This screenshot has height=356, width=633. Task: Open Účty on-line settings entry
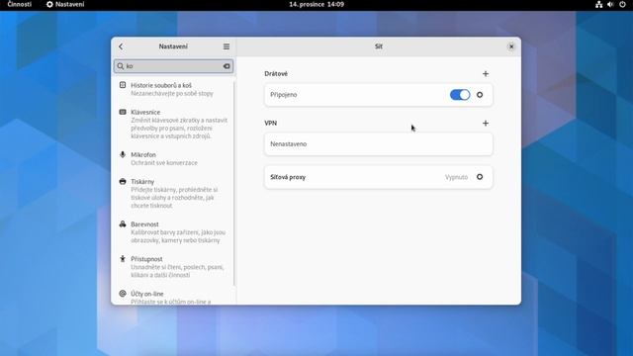[x=174, y=297]
